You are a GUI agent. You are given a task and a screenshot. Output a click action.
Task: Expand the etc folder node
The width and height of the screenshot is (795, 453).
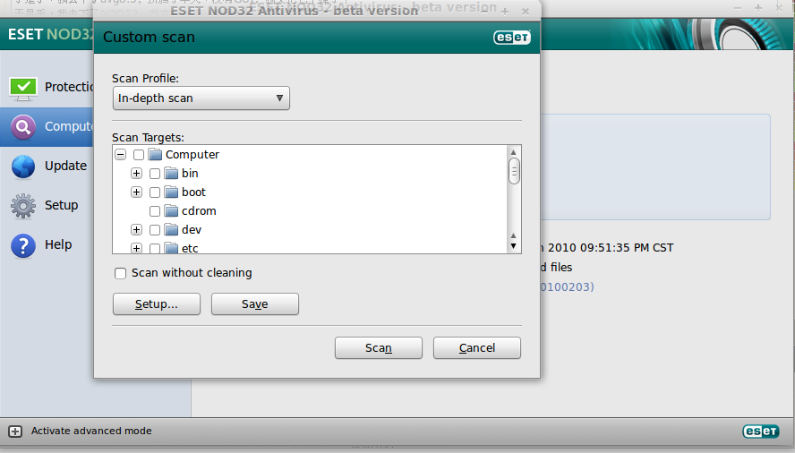tap(136, 248)
